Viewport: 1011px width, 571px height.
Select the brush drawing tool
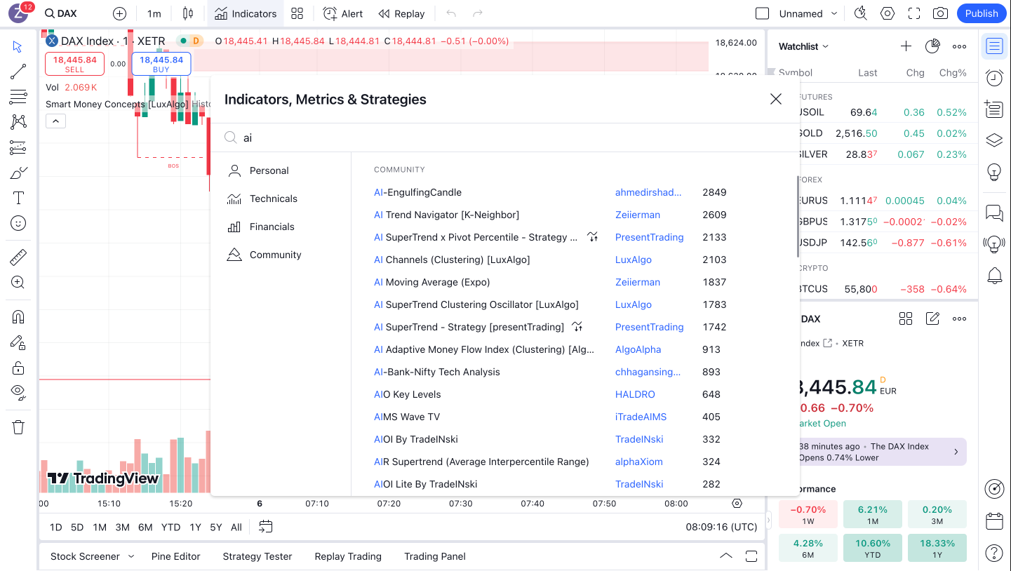point(18,173)
